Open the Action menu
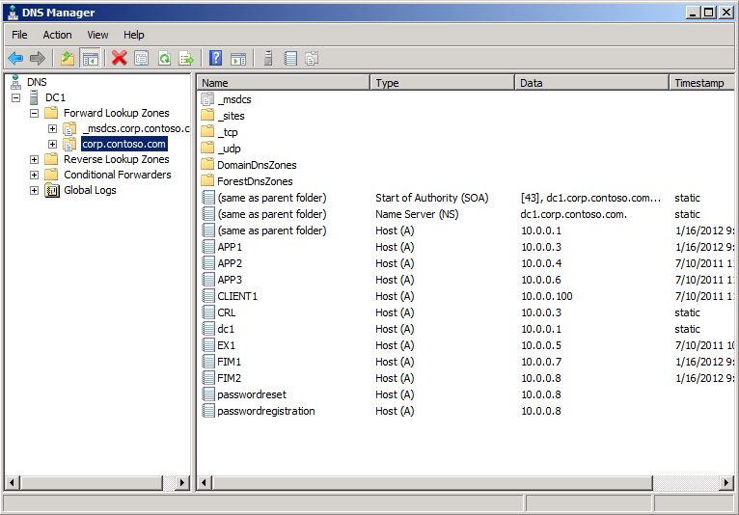Screen dimensions: 739x515 pos(57,35)
